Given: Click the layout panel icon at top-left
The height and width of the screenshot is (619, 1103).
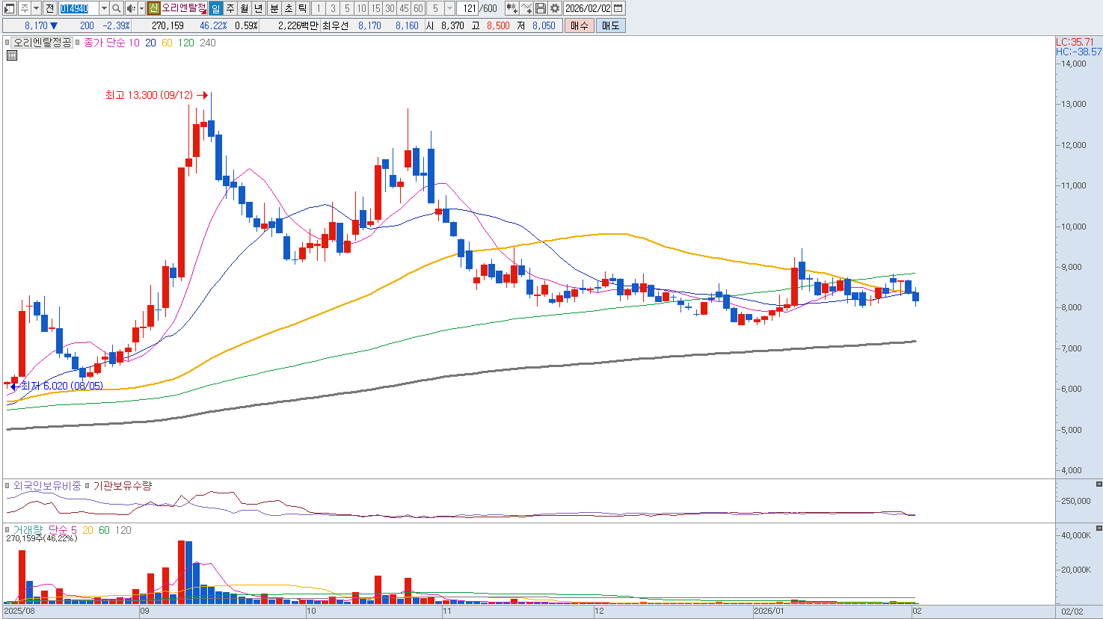Looking at the screenshot, I should [10, 8].
